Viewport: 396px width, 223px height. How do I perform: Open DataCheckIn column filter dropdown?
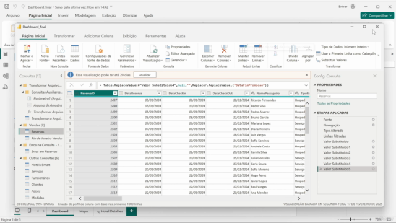(x=203, y=94)
